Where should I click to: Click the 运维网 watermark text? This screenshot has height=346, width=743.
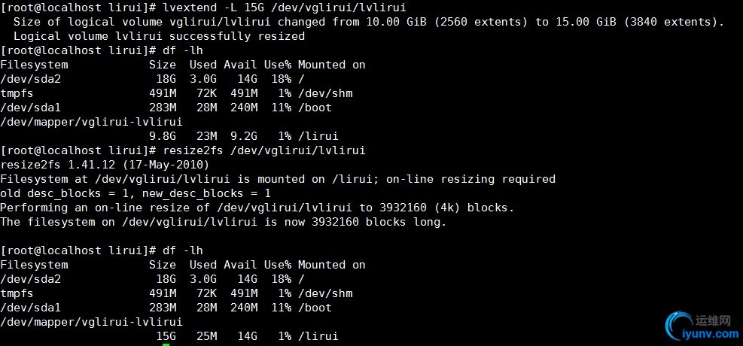(x=715, y=320)
